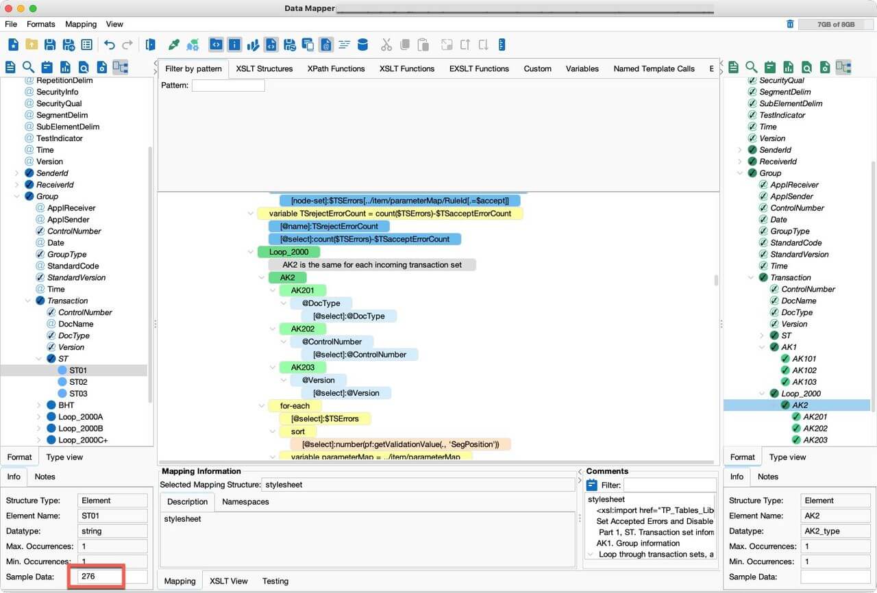Viewport: 877px width, 593px height.
Task: Click the Comments panel notepad icon
Action: point(592,485)
